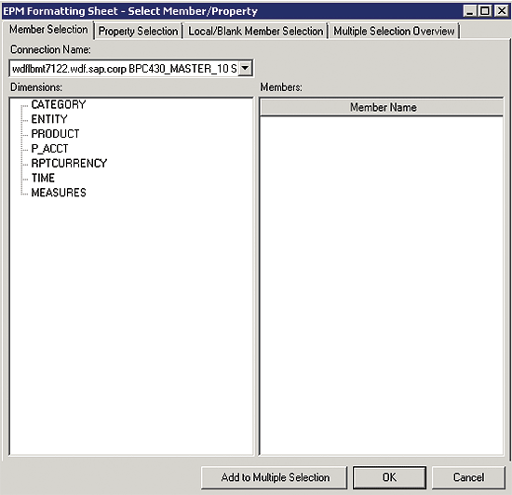
Task: Close the EPM Formatting Sheet dialog
Action: point(501,11)
